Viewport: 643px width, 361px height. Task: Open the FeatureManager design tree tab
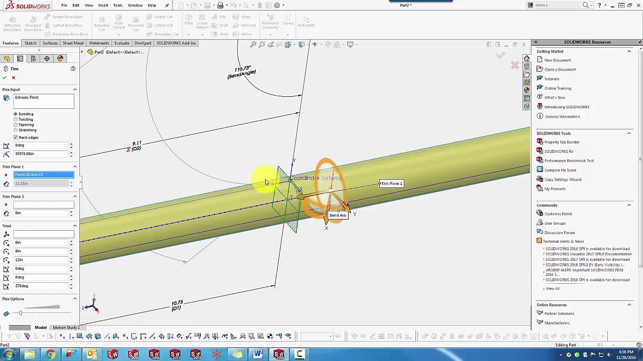click(7, 59)
